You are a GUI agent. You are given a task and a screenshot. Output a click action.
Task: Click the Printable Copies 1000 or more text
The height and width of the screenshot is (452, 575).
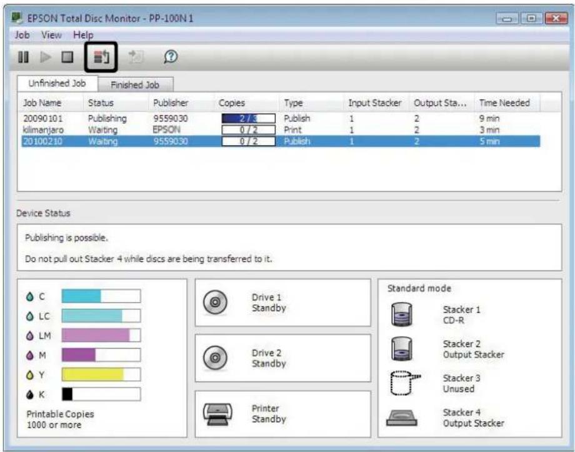pos(60,419)
